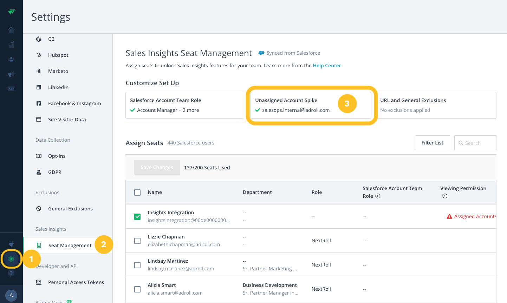Click the green app logo in the sidebar
This screenshot has width=507, height=303.
(x=11, y=12)
